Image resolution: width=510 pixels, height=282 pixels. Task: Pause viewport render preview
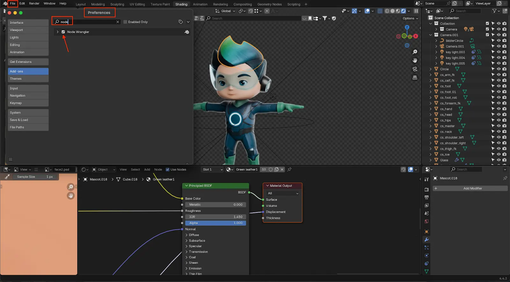tap(416, 11)
